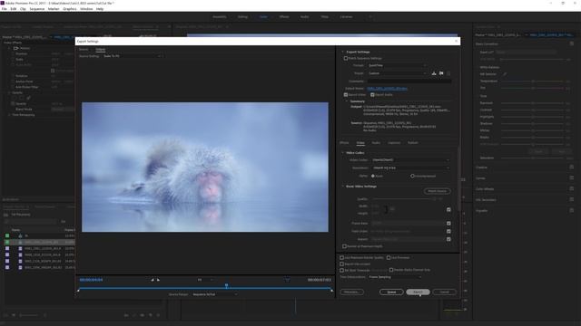Open the Source Scaling dropdown

[x=133, y=56]
